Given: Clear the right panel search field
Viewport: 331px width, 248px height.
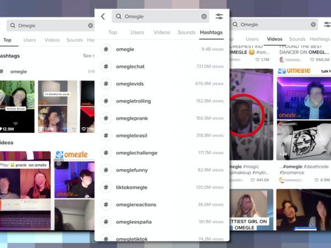Looking at the screenshot, I should point(313,24).
